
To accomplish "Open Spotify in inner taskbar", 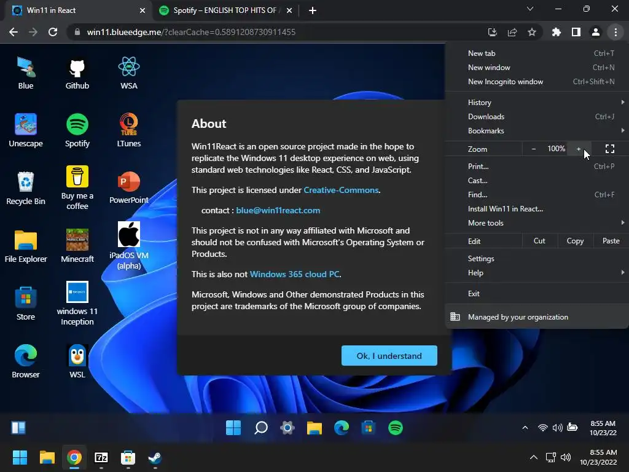I will point(396,428).
